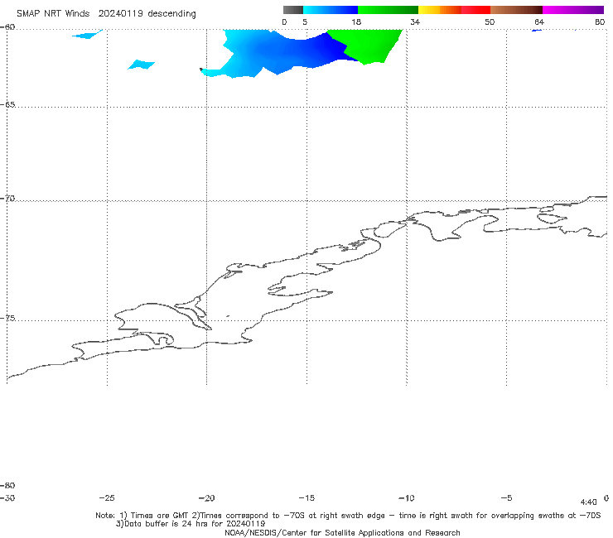Click the color bar label '64'

click(538, 22)
